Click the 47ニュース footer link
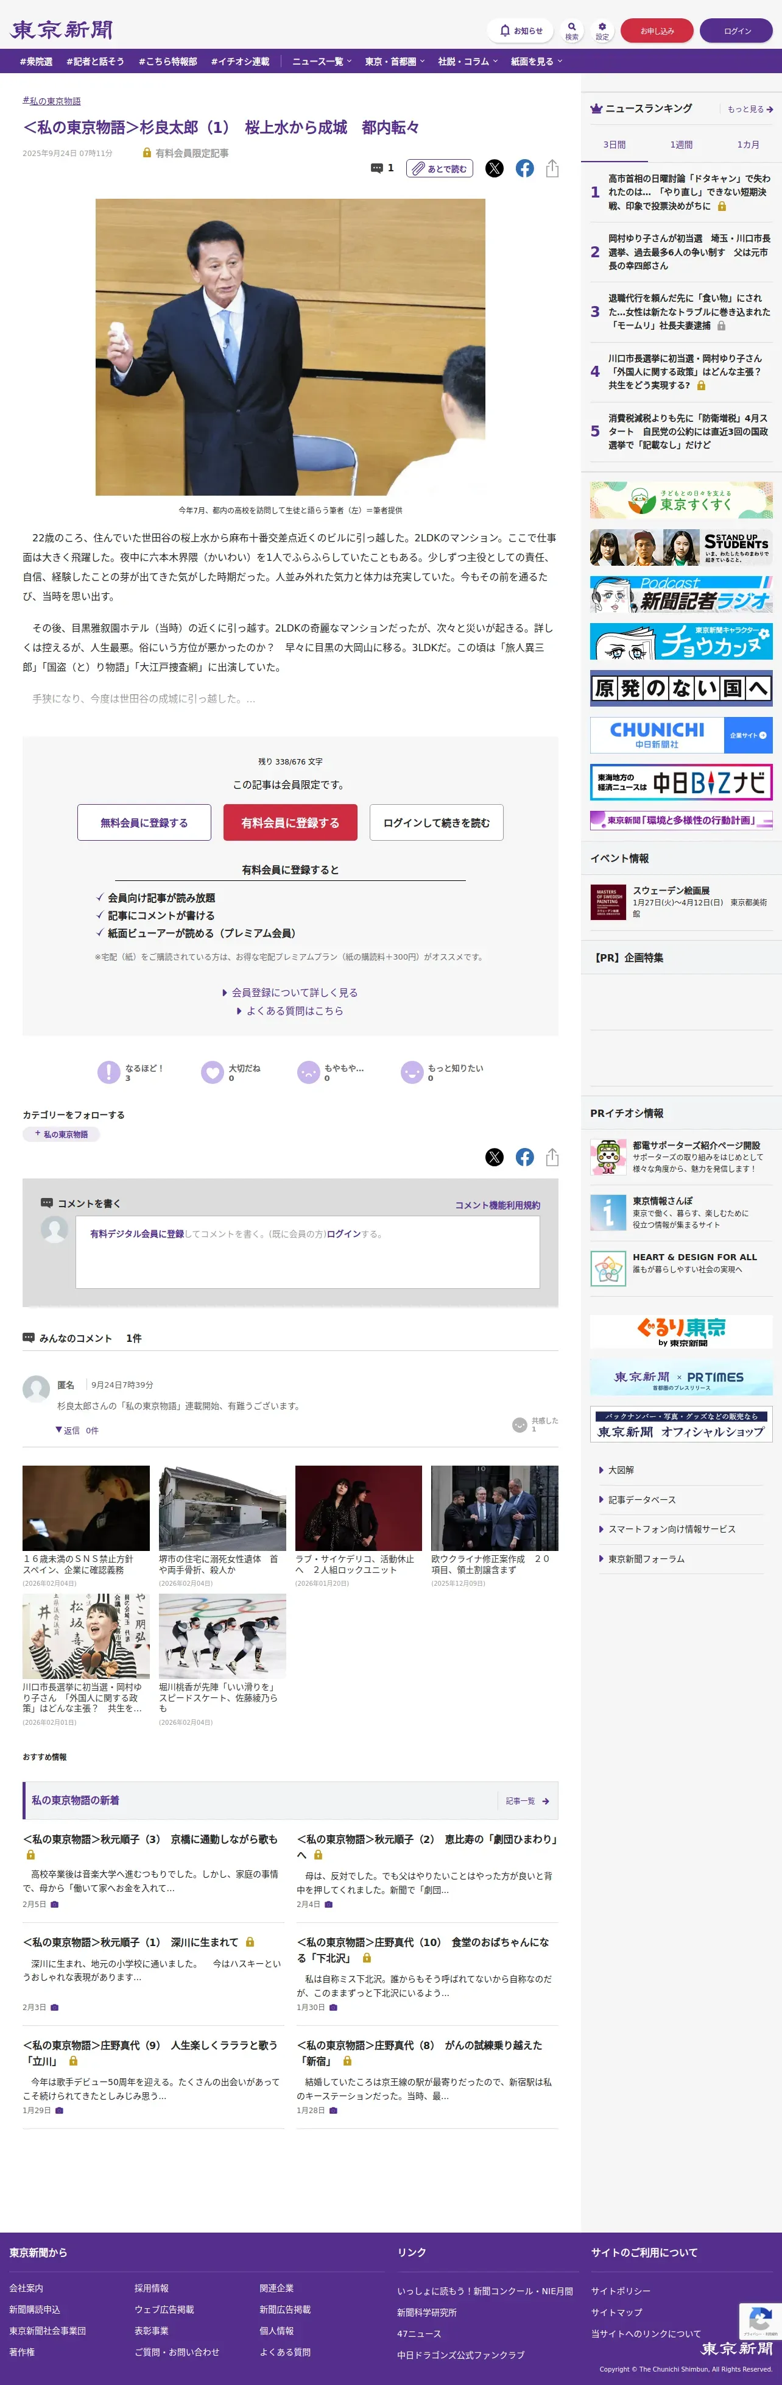 pyautogui.click(x=419, y=2334)
